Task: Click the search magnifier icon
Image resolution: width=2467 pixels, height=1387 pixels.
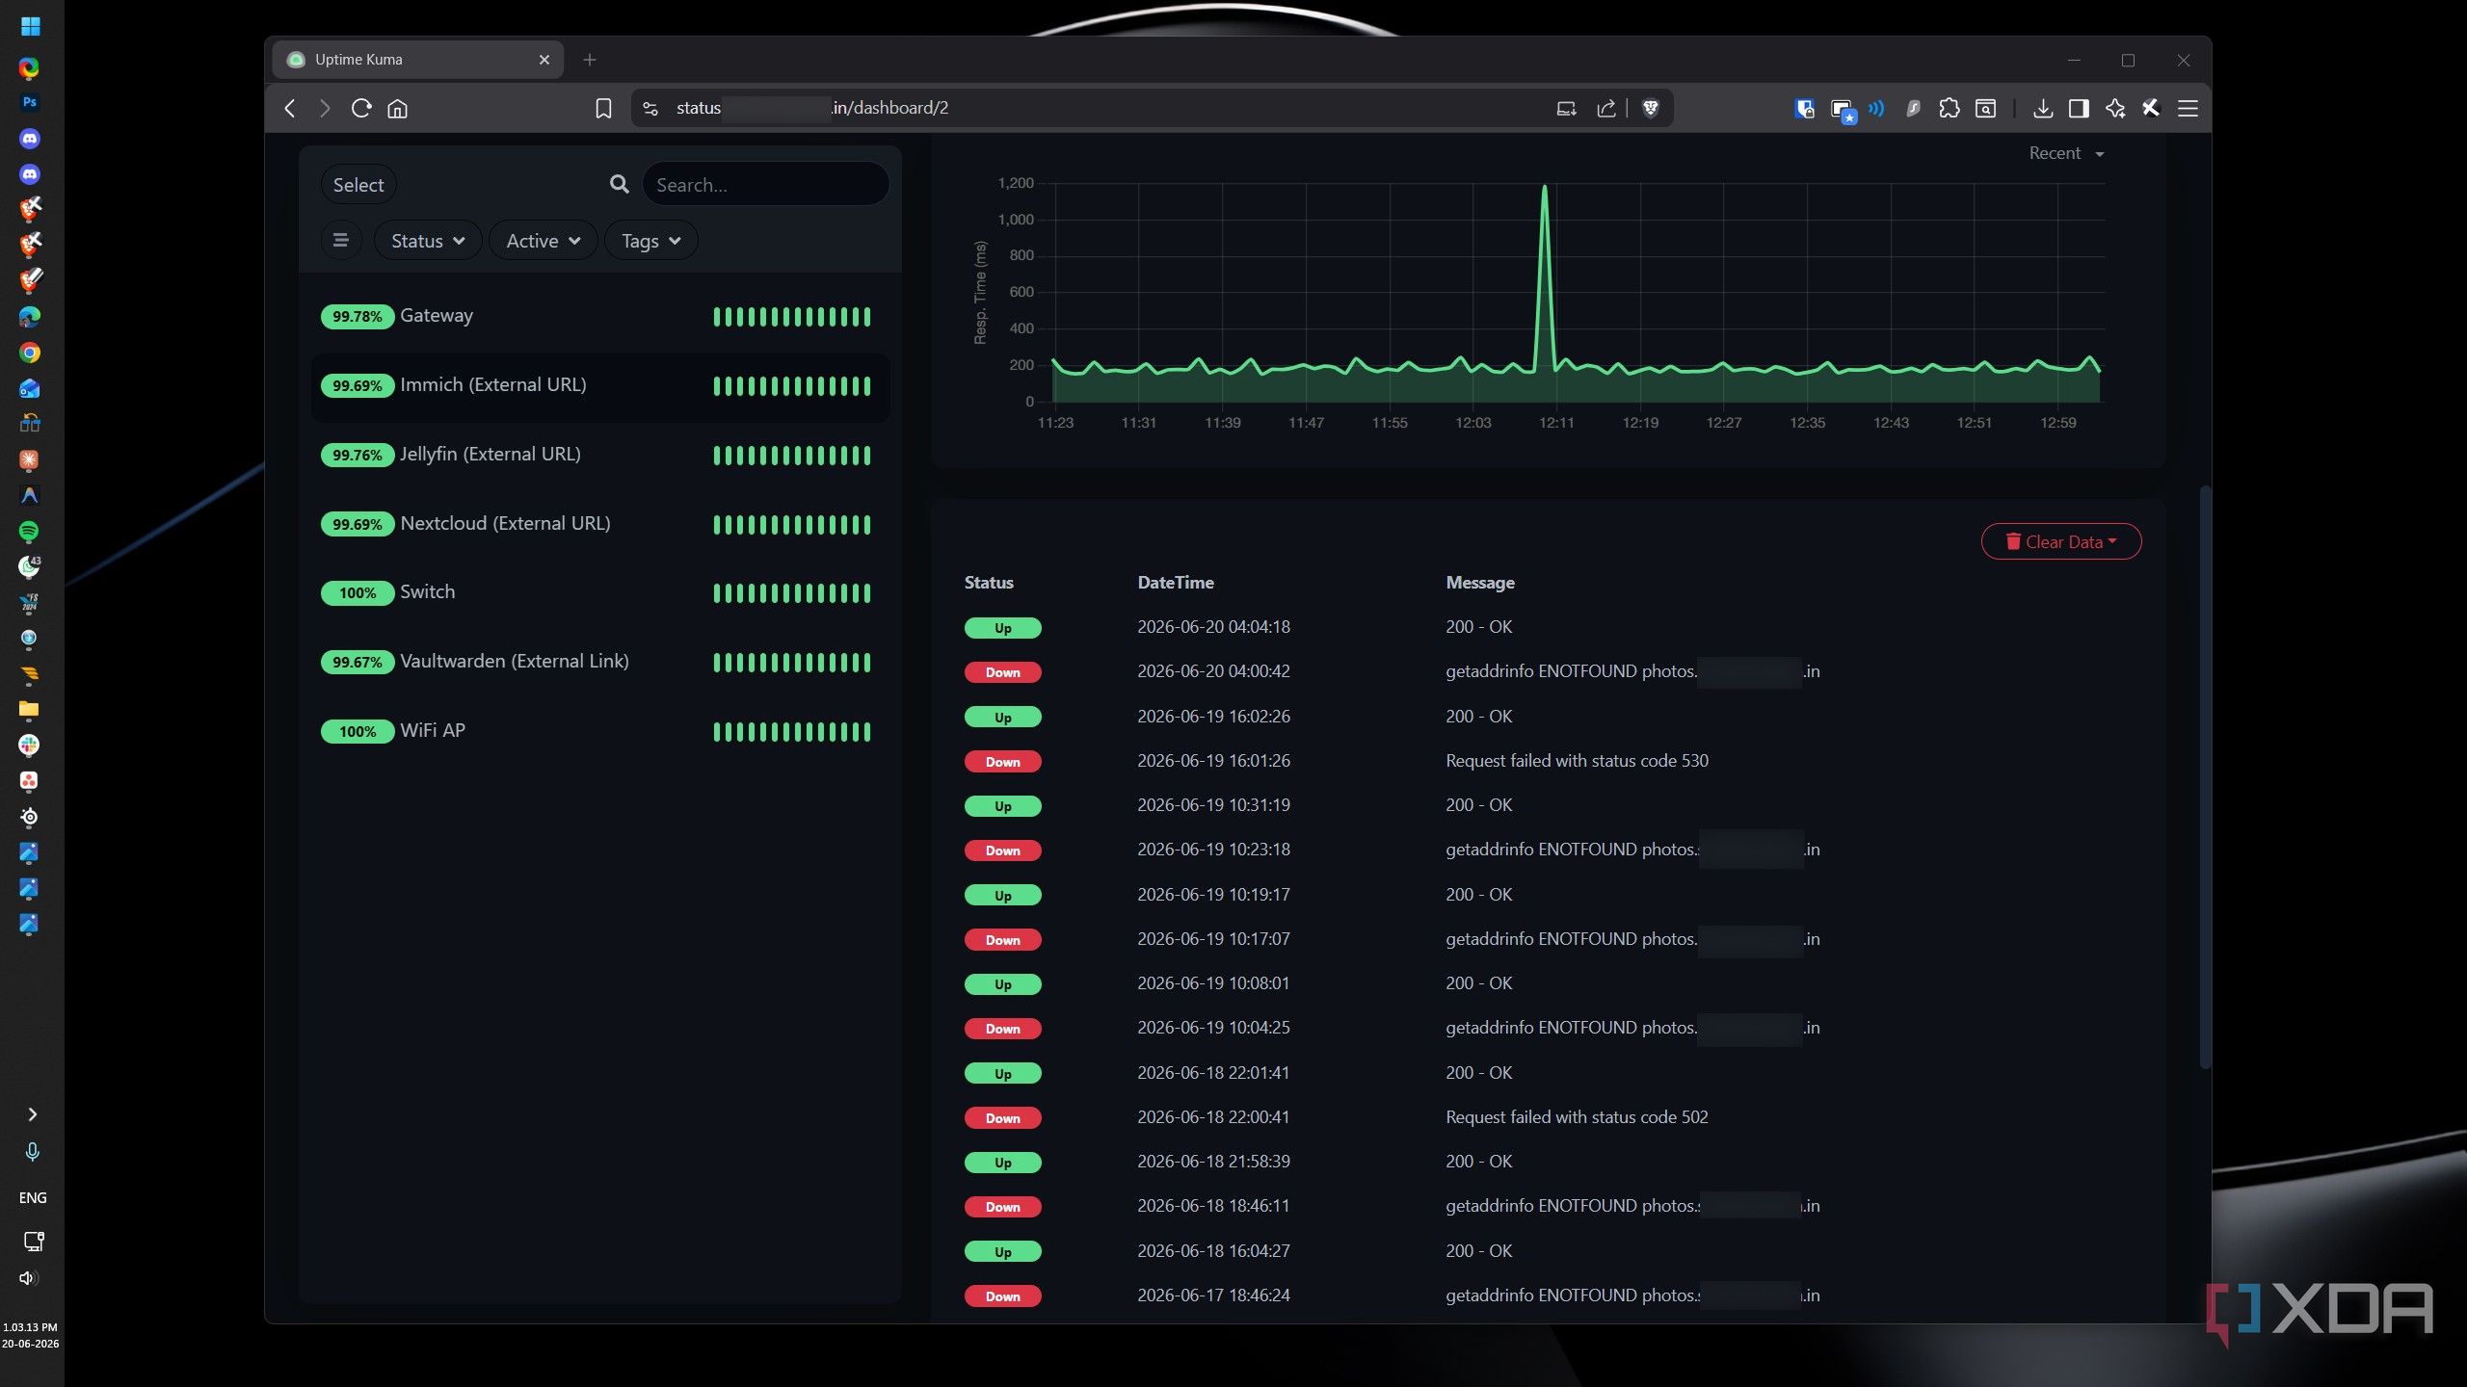Action: point(620,184)
